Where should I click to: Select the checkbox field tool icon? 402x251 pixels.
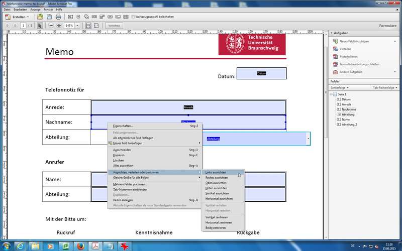pyautogui.click(x=78, y=17)
